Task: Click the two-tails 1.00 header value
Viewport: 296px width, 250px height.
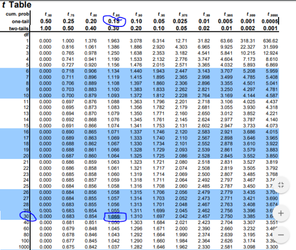Action: point(45,29)
